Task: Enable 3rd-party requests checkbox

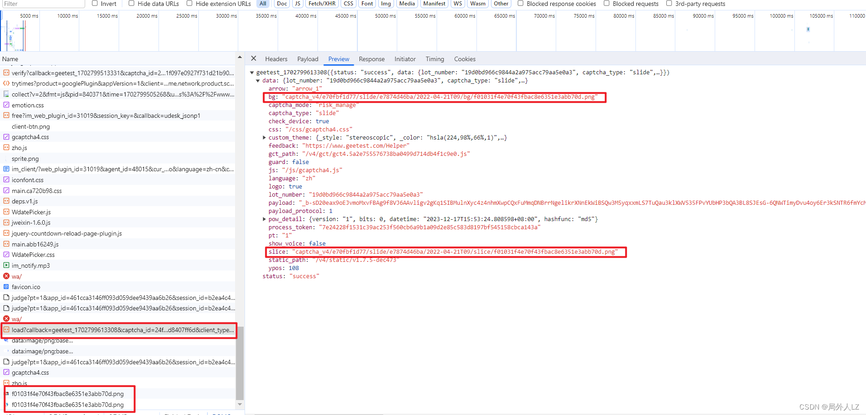Action: point(669,3)
